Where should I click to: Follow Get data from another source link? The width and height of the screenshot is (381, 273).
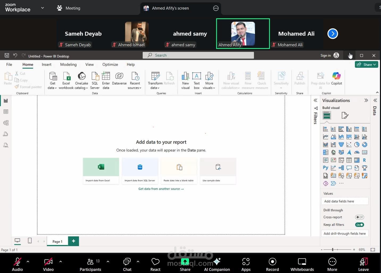click(x=161, y=189)
